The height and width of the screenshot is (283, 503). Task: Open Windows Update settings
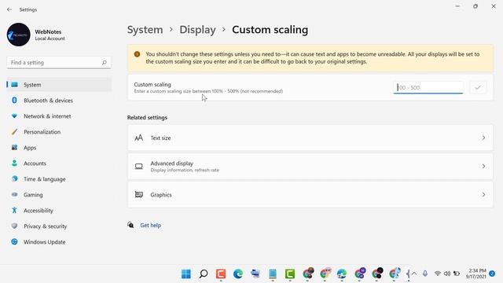[x=59, y=242]
